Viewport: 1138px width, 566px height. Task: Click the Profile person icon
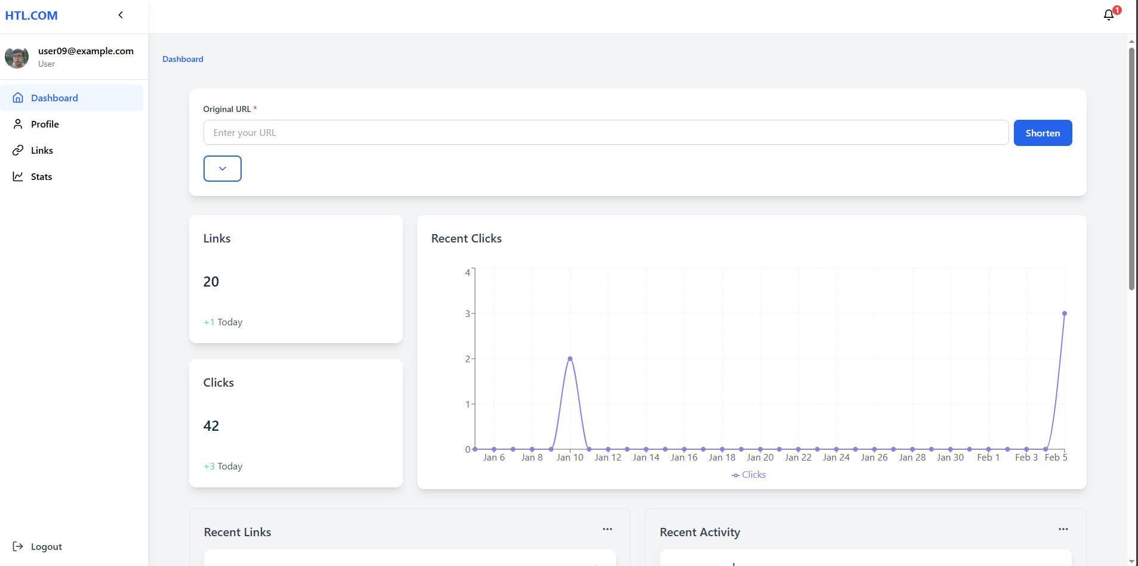18,124
